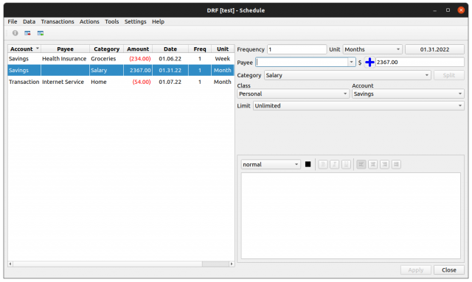This screenshot has height=282, width=472.
Task: Open the Category Salary dropdown
Action: click(347, 75)
